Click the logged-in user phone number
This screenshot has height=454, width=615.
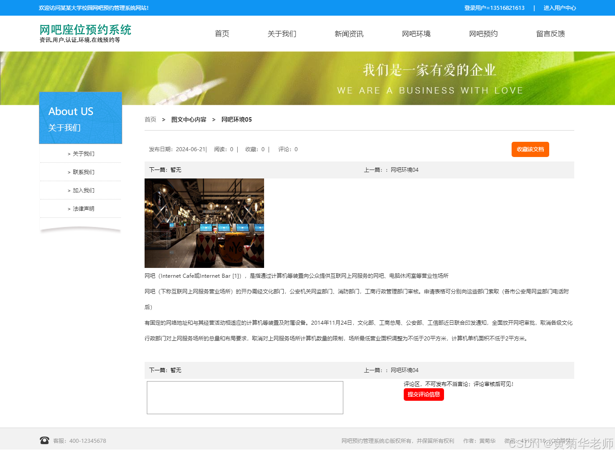495,8
